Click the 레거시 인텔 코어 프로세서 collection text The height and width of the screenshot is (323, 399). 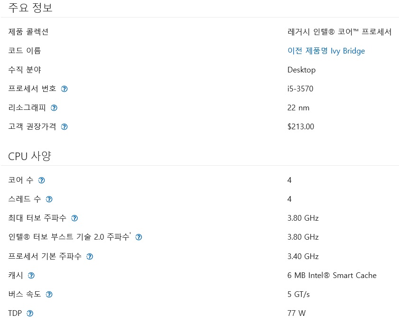coord(339,32)
